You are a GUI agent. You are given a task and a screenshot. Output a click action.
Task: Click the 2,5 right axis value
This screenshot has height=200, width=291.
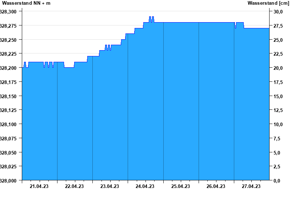tap(277, 167)
